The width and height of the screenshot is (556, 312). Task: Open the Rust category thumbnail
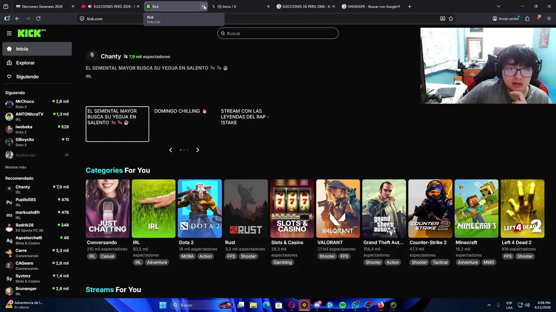click(246, 208)
